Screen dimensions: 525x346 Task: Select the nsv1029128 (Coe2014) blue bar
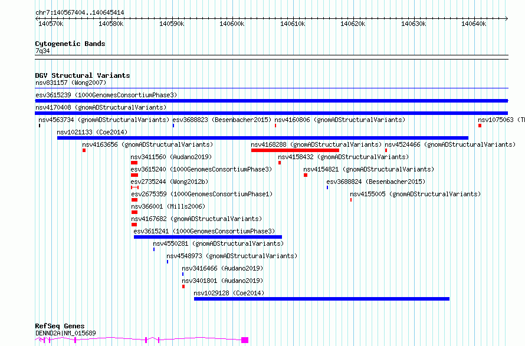[321, 299]
